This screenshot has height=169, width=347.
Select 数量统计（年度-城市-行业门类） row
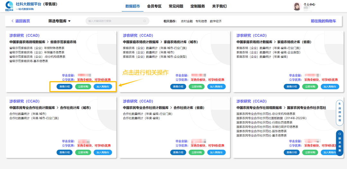pyautogui.click(x=155, y=48)
